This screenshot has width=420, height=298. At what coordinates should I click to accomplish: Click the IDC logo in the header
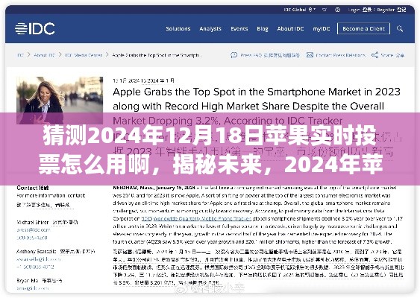[x=35, y=28]
